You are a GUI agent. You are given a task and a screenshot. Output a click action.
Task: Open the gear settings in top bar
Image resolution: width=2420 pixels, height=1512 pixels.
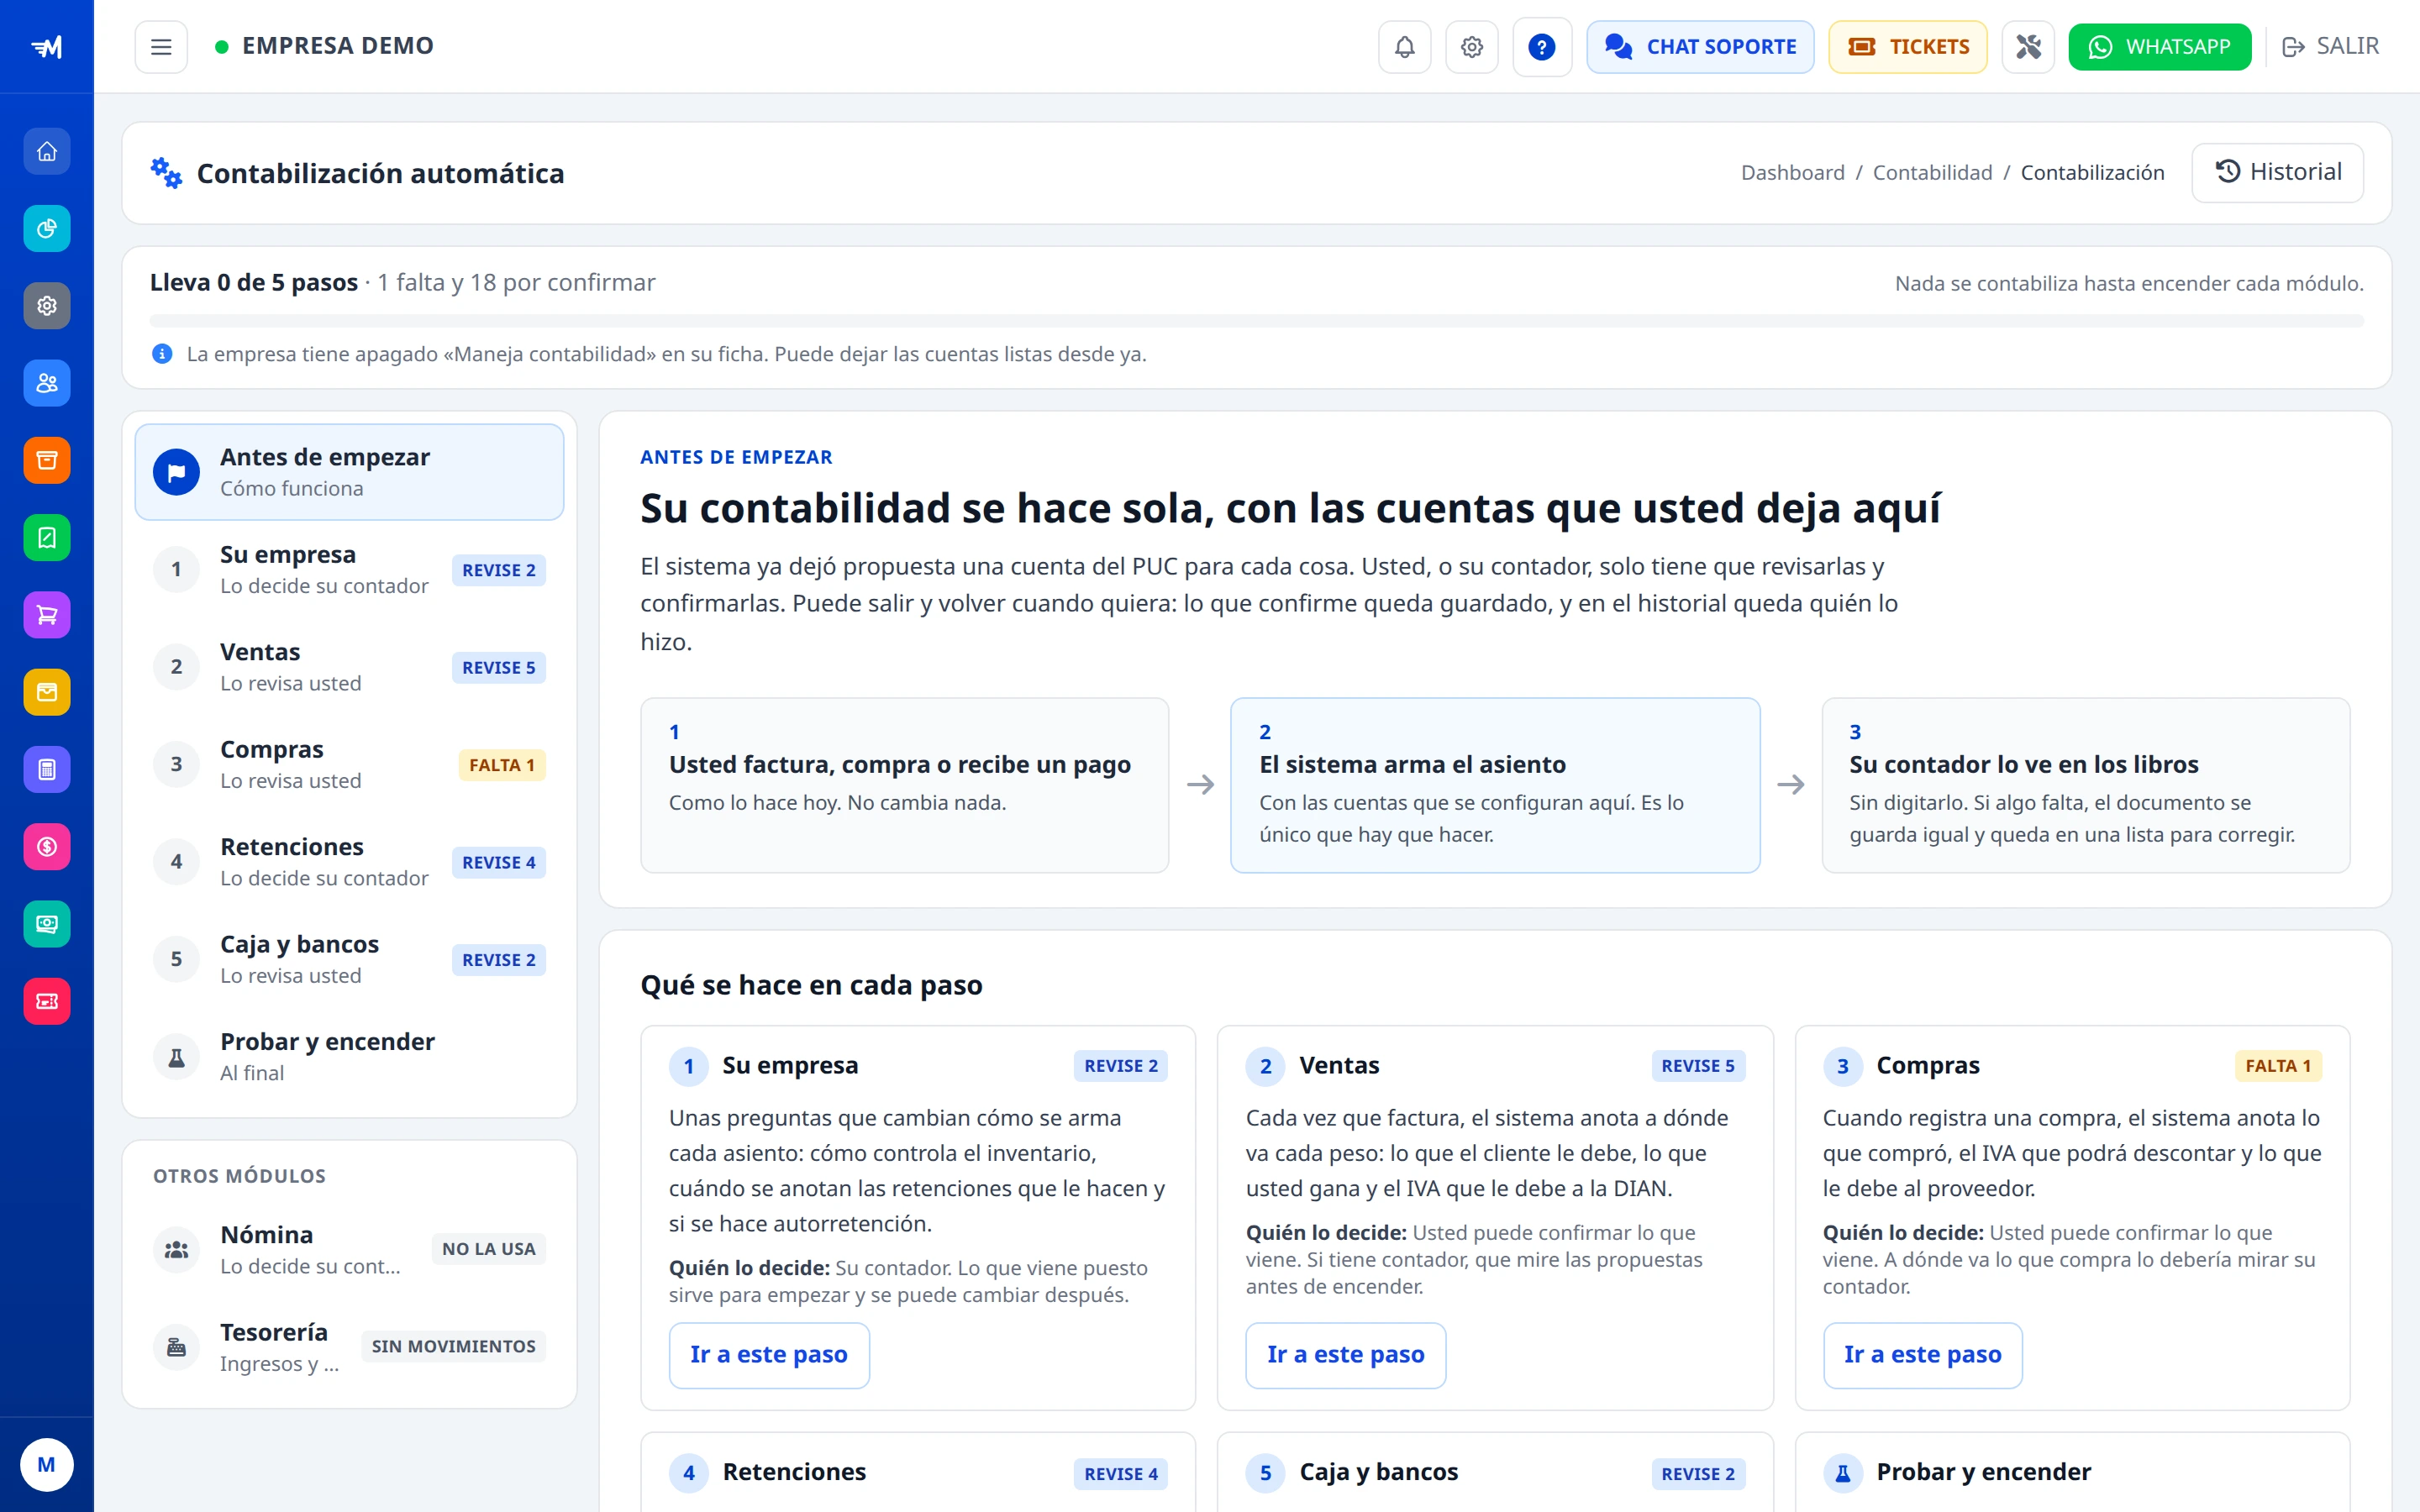tap(1471, 47)
